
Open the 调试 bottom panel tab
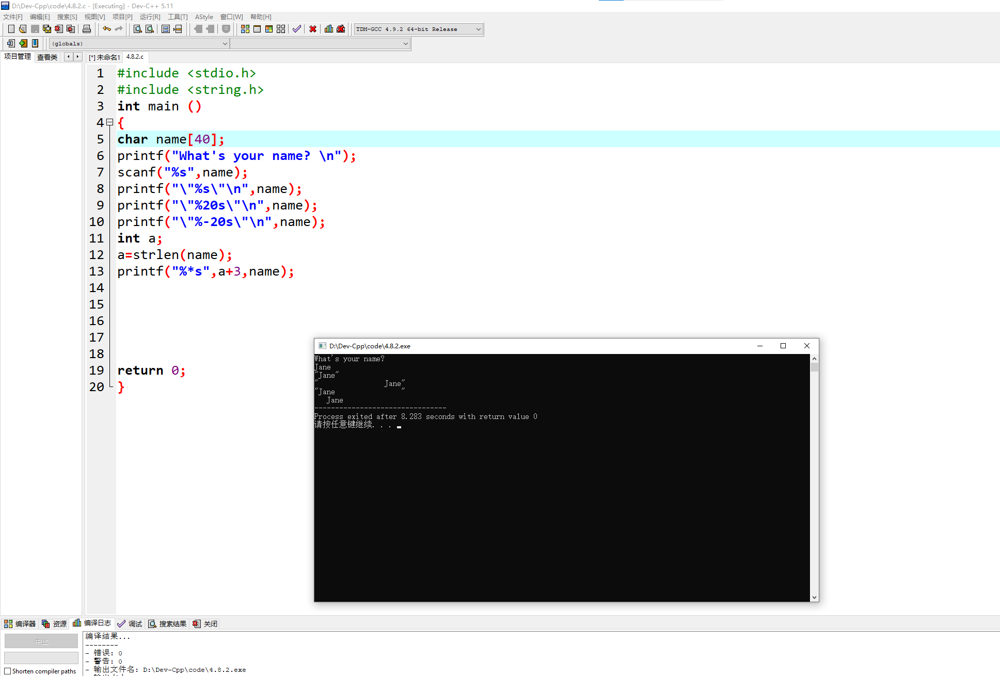(130, 623)
